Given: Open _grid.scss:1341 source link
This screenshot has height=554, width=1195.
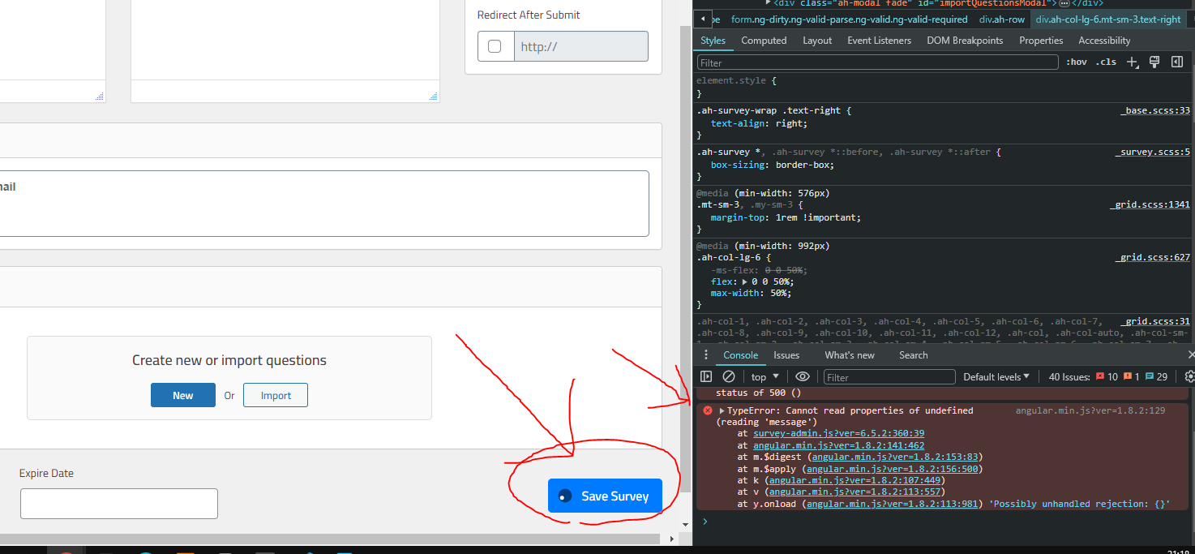Looking at the screenshot, I should coord(1150,204).
